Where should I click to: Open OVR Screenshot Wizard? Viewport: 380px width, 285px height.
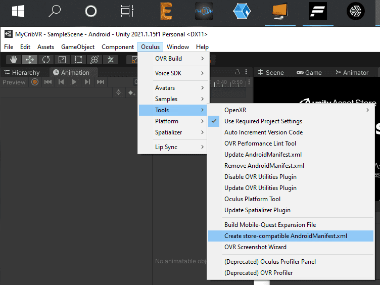point(291,247)
